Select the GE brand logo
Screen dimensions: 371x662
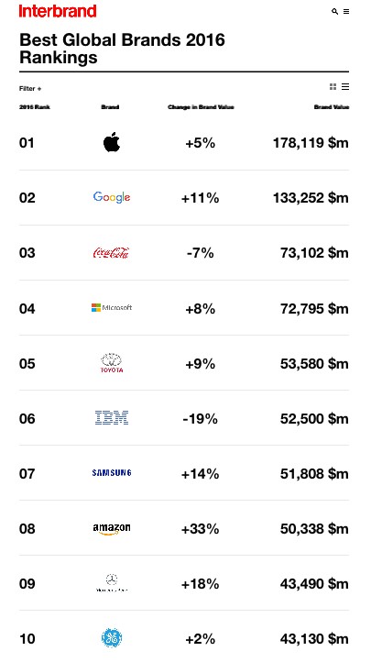(x=112, y=638)
